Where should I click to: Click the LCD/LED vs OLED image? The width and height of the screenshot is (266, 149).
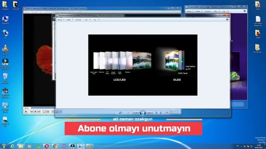[143, 65]
